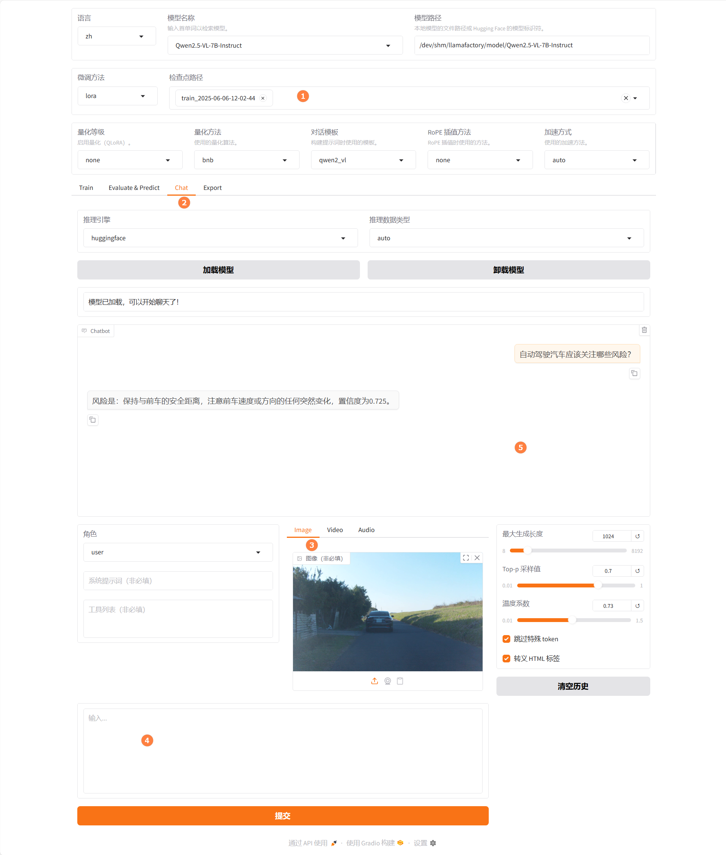Image resolution: width=726 pixels, height=855 pixels.
Task: Remove the train_2025-06-06-12-02-44 checkpoint tag
Action: point(263,98)
